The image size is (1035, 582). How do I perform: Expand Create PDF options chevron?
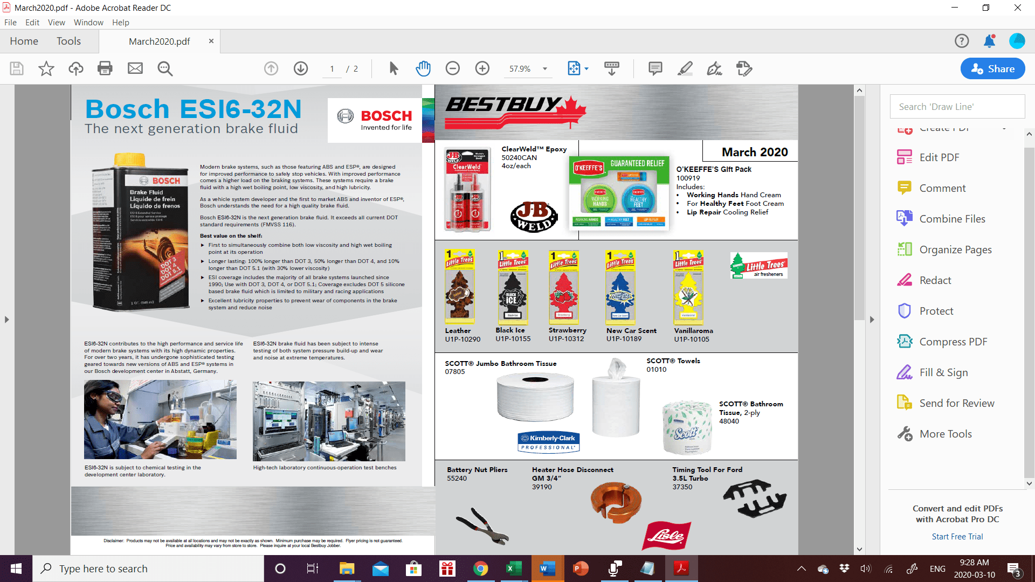pos(1004,128)
